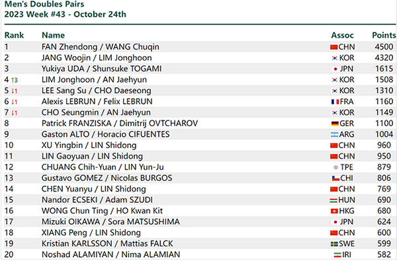Click the German flag next to GER
The width and height of the screenshot is (397, 261).
(x=335, y=124)
